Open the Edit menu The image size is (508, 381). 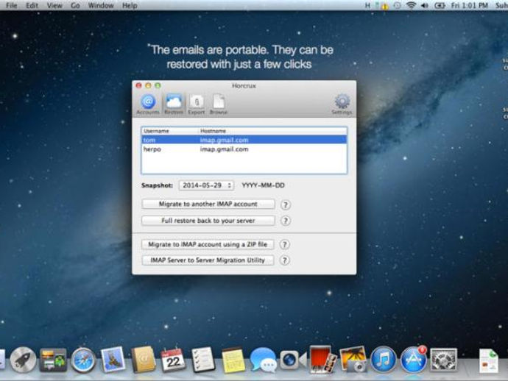click(32, 5)
